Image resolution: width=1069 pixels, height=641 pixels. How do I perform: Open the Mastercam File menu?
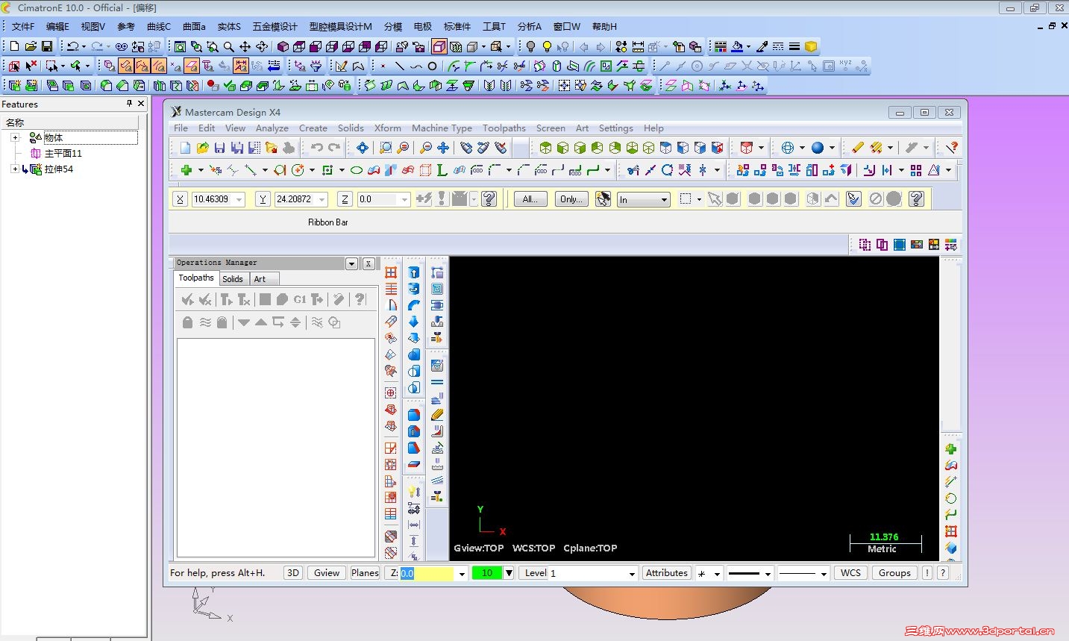(x=181, y=128)
